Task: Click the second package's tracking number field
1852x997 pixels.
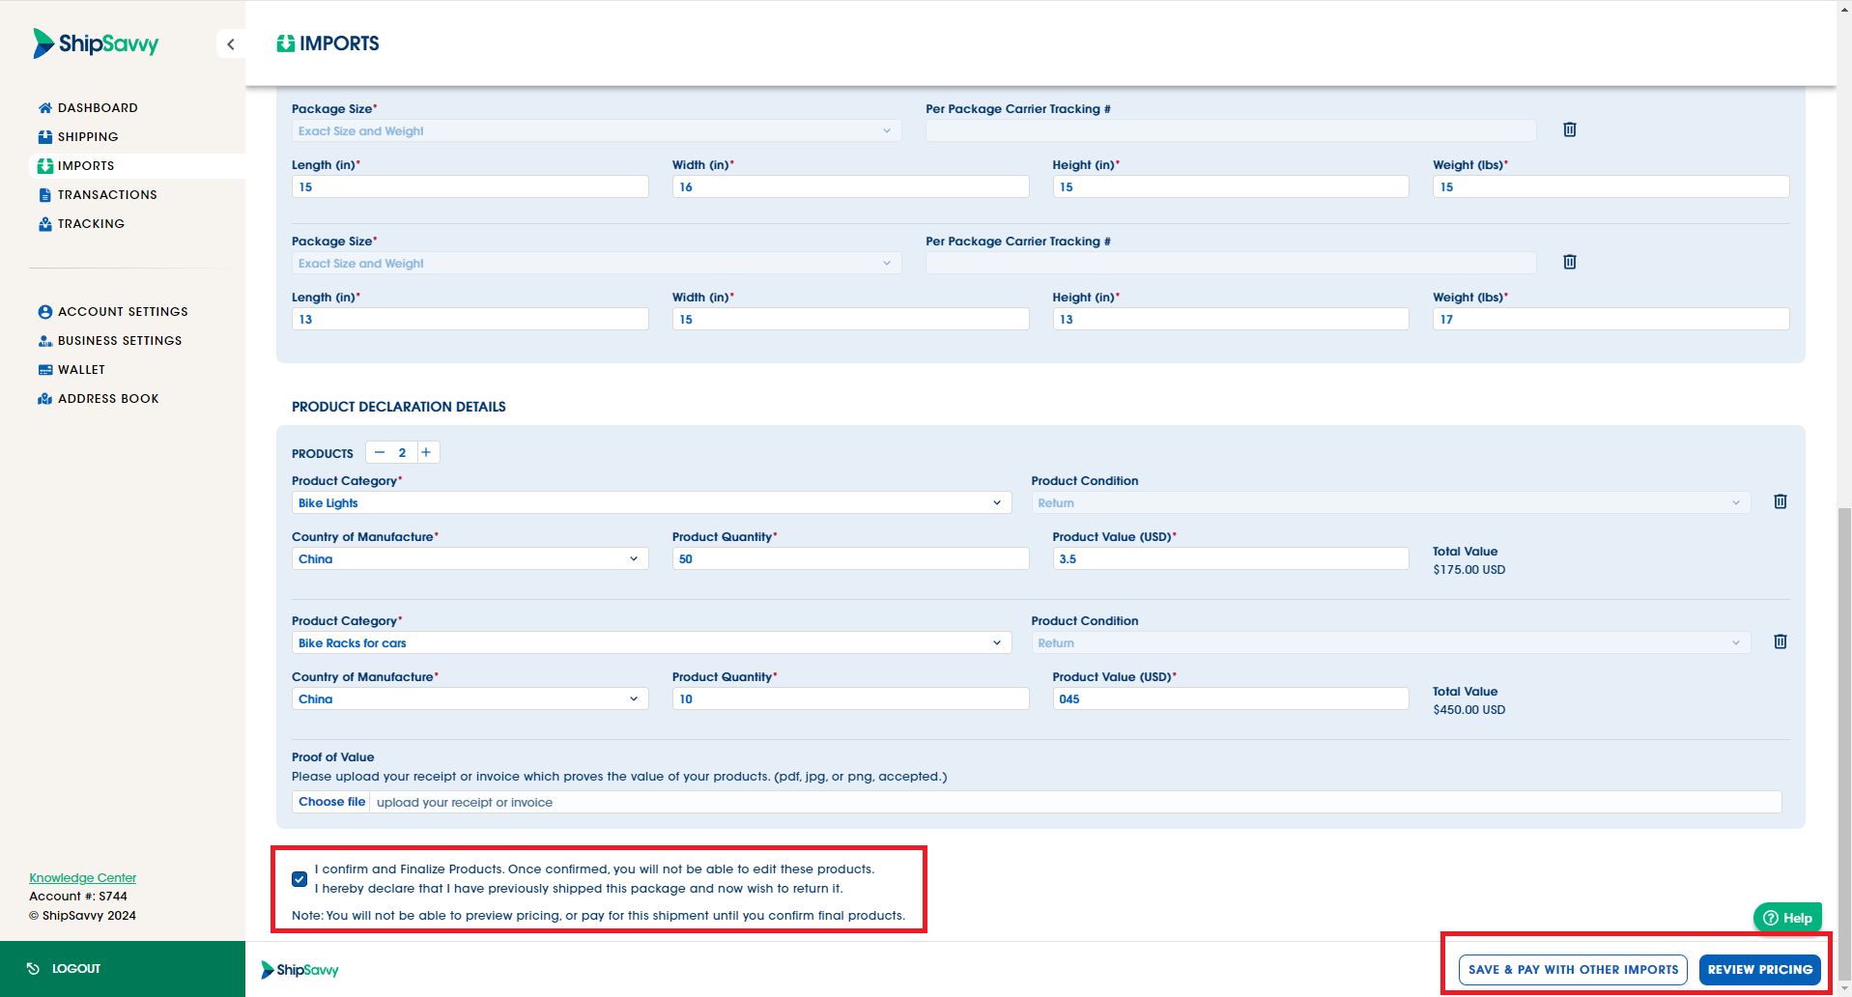Action: pyautogui.click(x=1231, y=264)
